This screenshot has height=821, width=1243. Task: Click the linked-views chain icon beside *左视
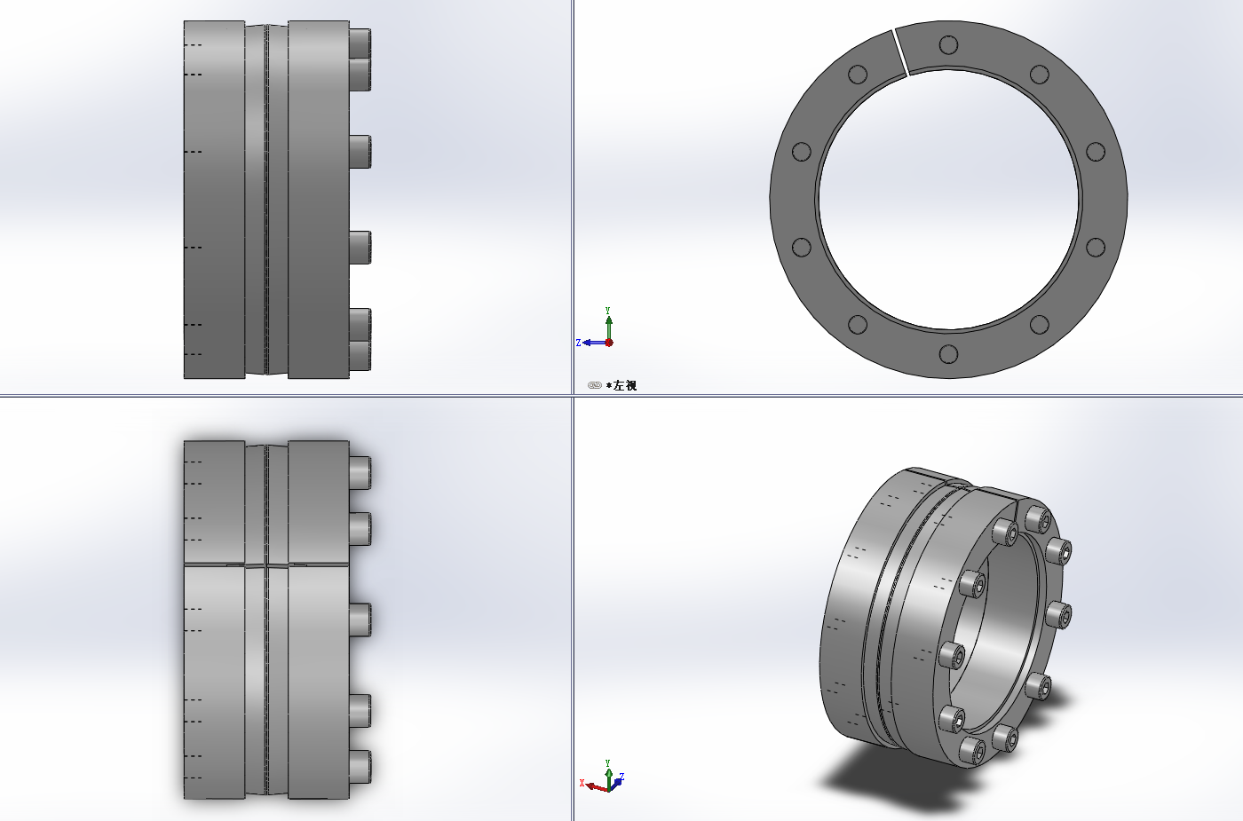(595, 385)
